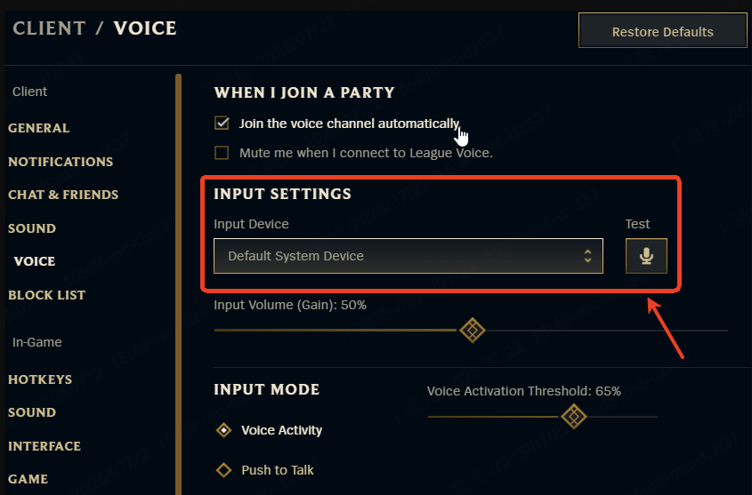Image resolution: width=752 pixels, height=495 pixels.
Task: Open In-Game Game settings
Action: pyautogui.click(x=28, y=479)
